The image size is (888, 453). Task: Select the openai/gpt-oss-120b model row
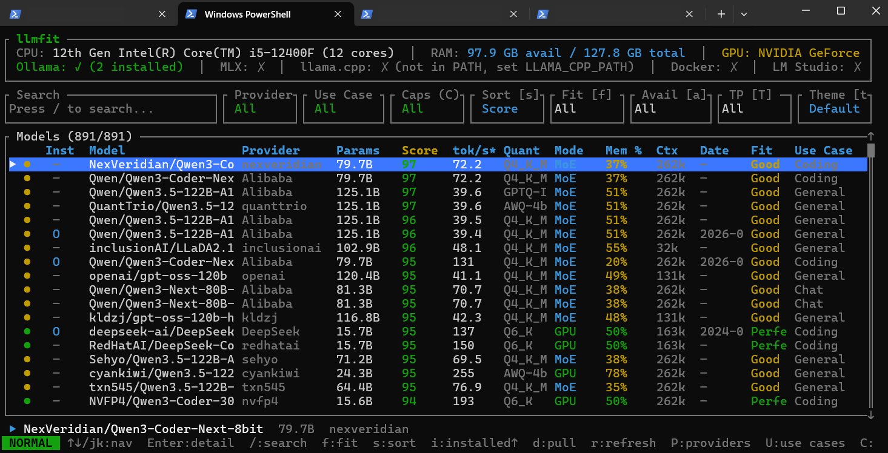(161, 276)
